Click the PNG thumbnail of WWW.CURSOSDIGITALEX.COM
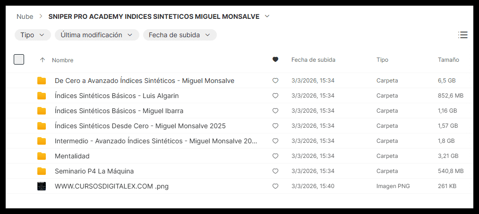 point(42,186)
